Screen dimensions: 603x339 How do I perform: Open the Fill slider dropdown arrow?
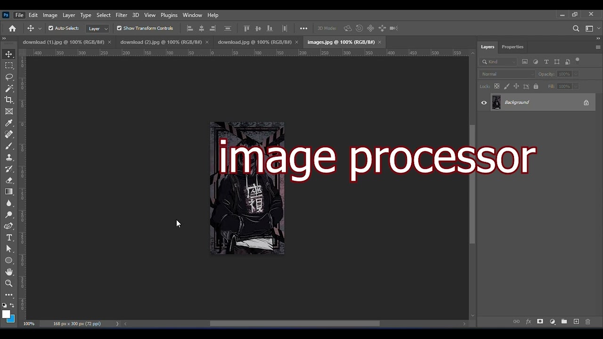[576, 87]
